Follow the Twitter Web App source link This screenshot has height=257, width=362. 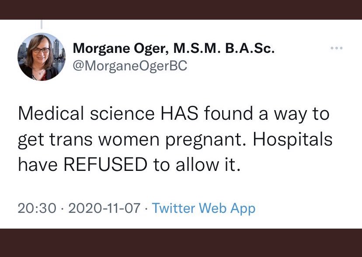point(204,208)
